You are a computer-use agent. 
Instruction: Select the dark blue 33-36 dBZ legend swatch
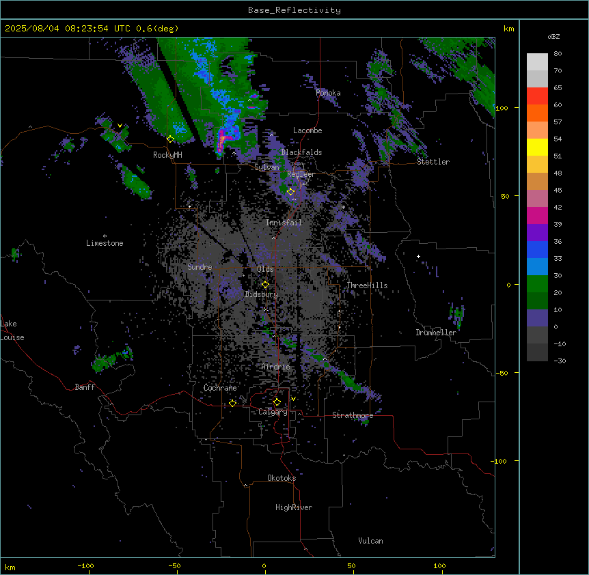coord(537,249)
